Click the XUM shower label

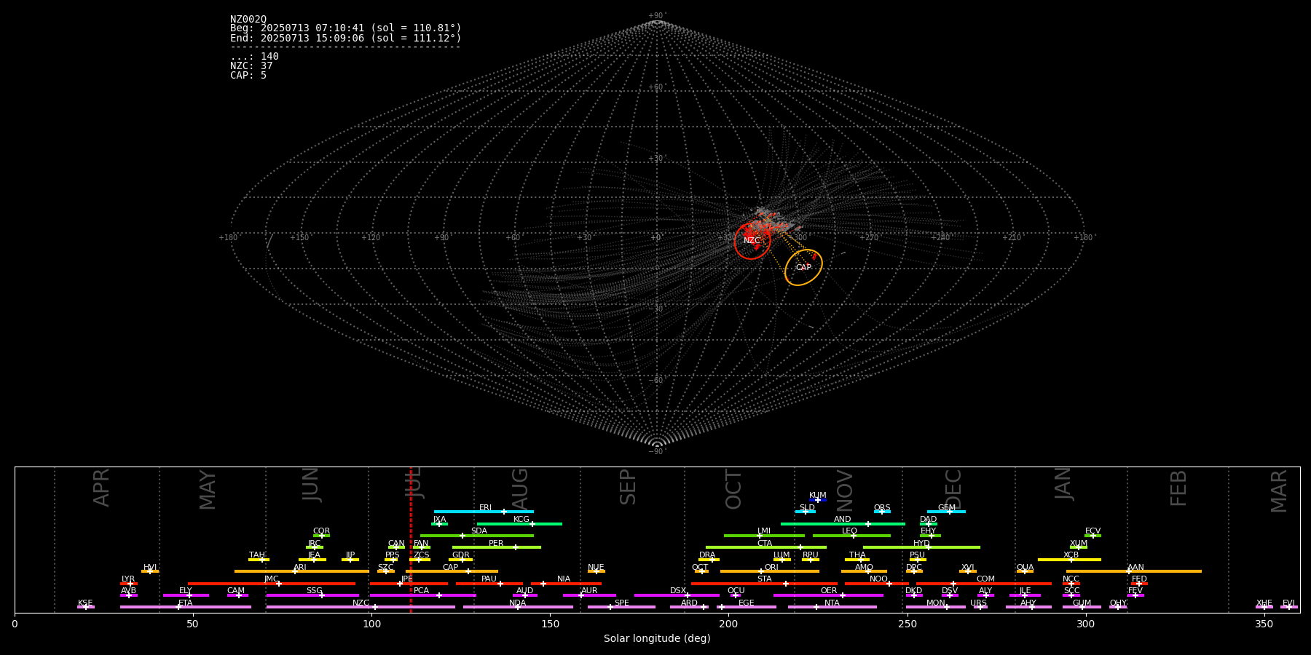pyautogui.click(x=1079, y=543)
